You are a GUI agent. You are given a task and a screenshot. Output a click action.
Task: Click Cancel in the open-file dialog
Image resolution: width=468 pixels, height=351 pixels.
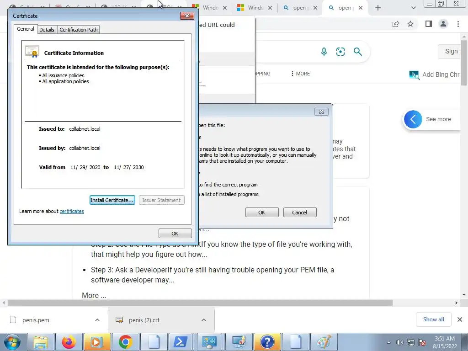(300, 212)
